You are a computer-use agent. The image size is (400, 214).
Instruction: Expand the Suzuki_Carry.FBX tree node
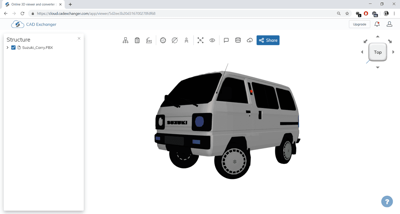pos(8,48)
